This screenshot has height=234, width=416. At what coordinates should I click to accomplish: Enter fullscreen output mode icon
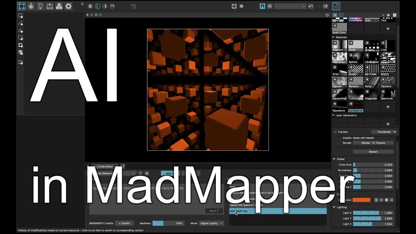click(x=234, y=6)
